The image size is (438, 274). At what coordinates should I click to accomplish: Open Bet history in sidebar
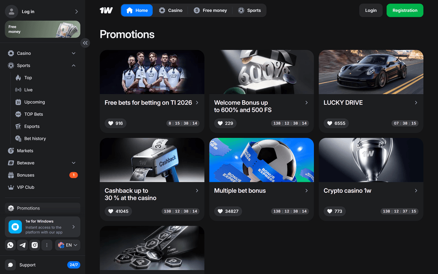(35, 138)
